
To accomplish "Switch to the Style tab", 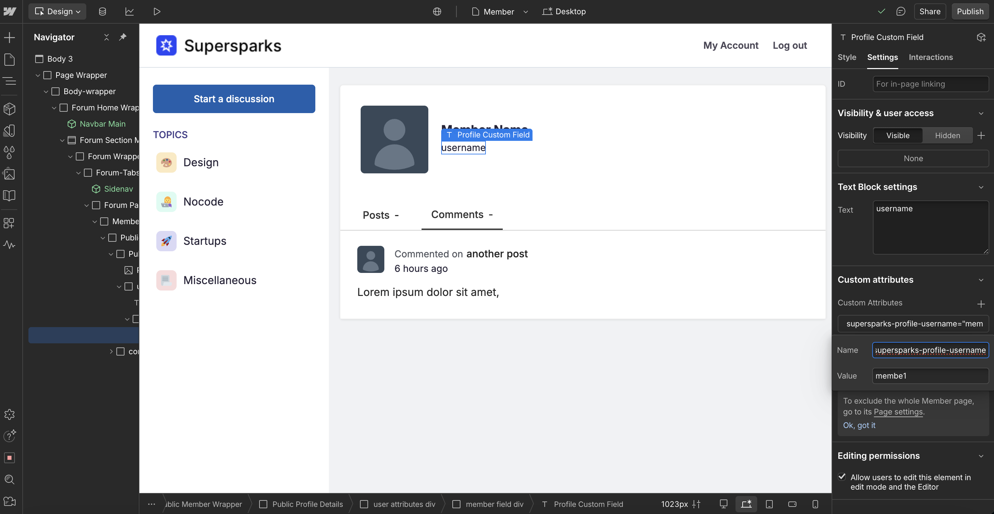I will 846,57.
